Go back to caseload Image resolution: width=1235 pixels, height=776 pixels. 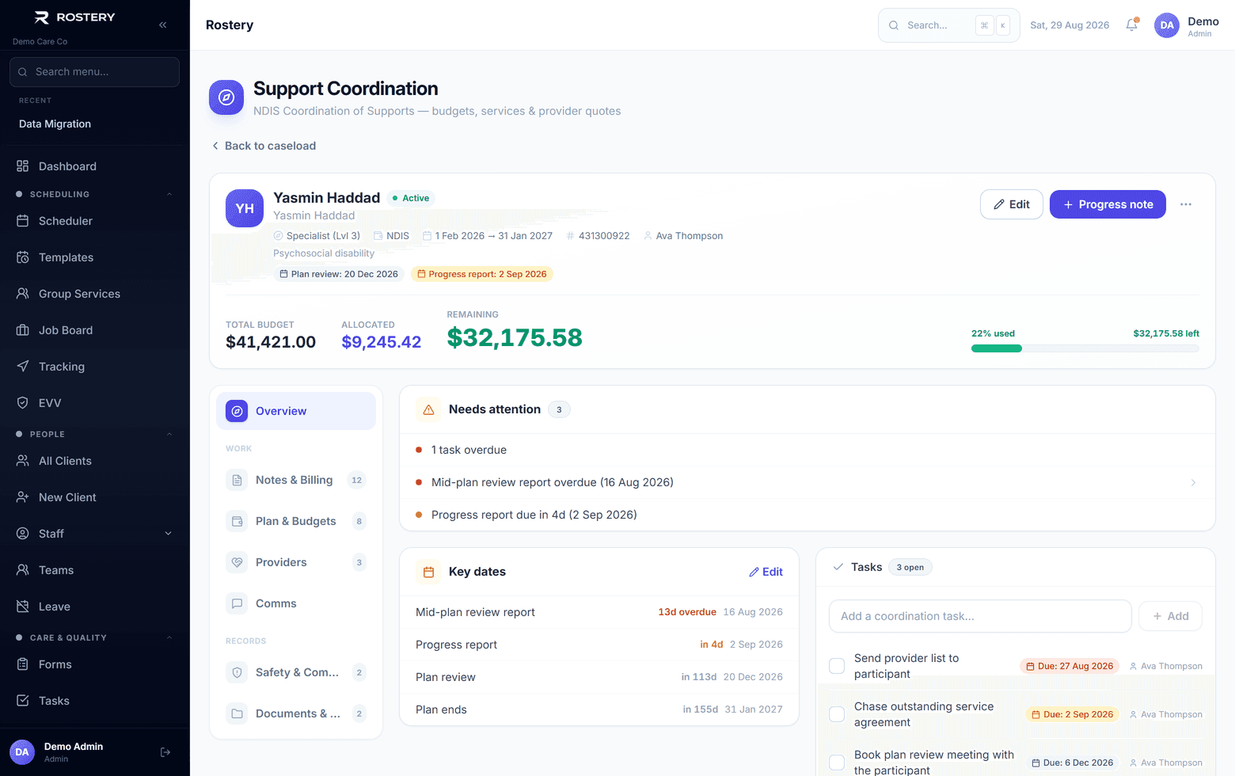tap(264, 146)
